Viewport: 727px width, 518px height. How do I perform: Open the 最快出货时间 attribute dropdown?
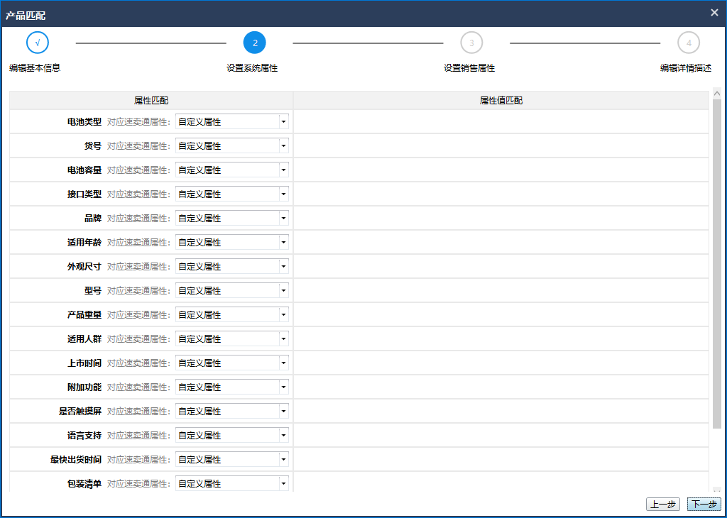point(232,459)
